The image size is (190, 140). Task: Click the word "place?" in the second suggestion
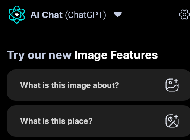pos(80,121)
